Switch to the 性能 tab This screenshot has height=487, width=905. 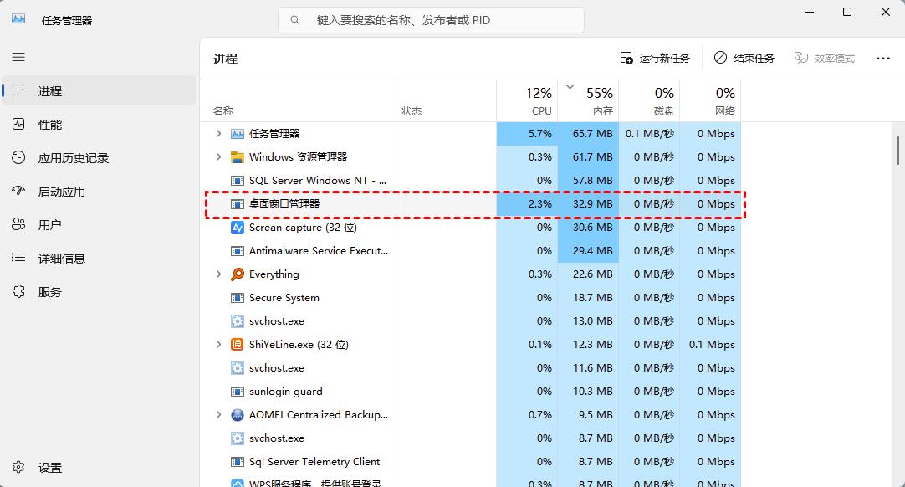point(99,124)
